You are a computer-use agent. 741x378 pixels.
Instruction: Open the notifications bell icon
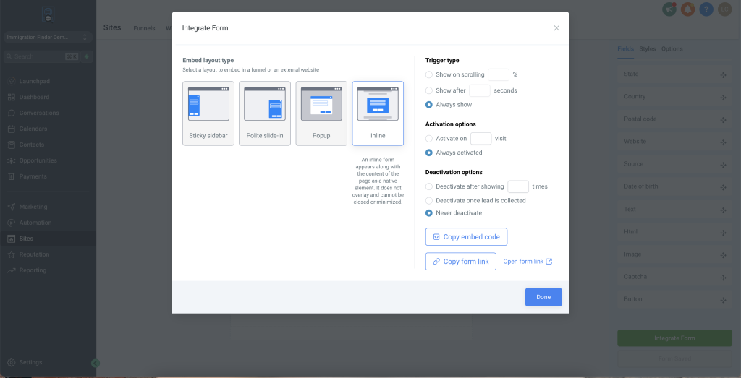click(687, 9)
